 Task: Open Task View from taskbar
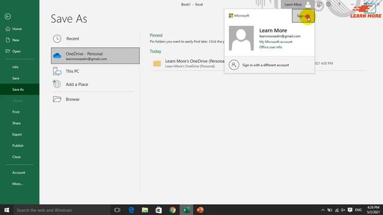(x=117, y=210)
